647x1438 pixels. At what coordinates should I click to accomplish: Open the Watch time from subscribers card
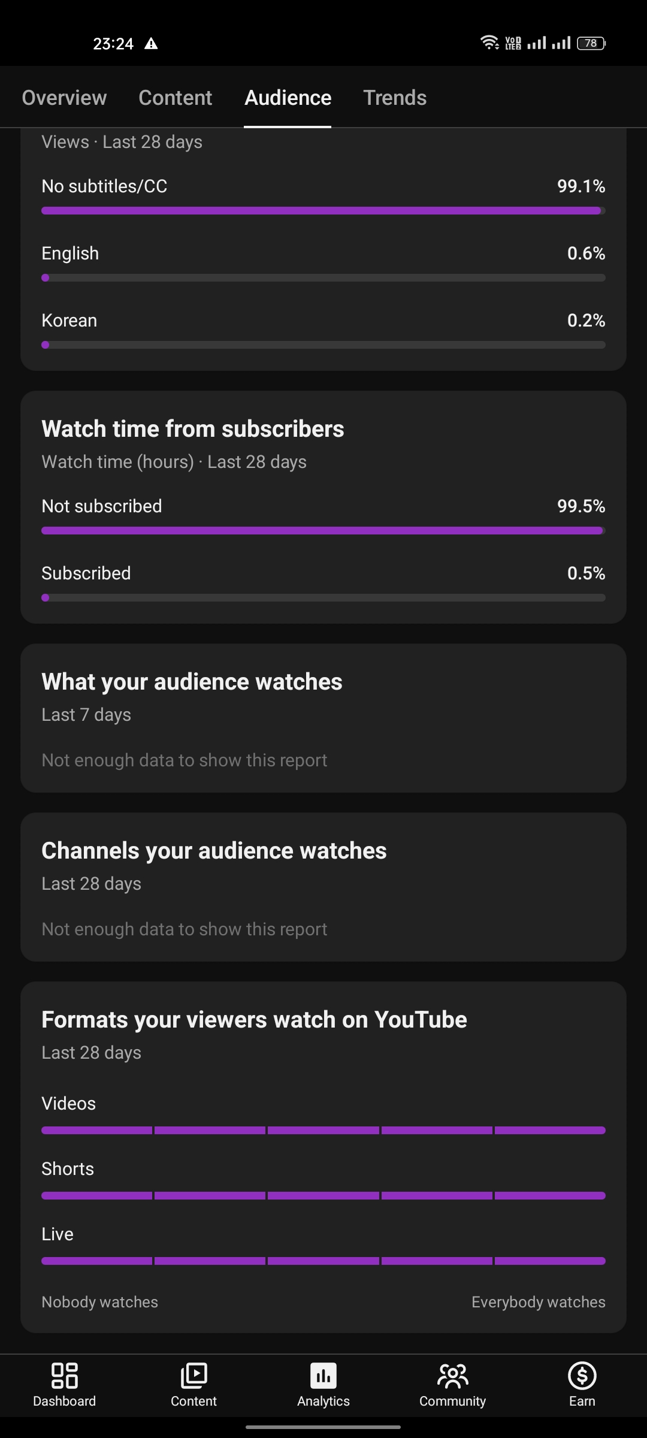(x=323, y=507)
